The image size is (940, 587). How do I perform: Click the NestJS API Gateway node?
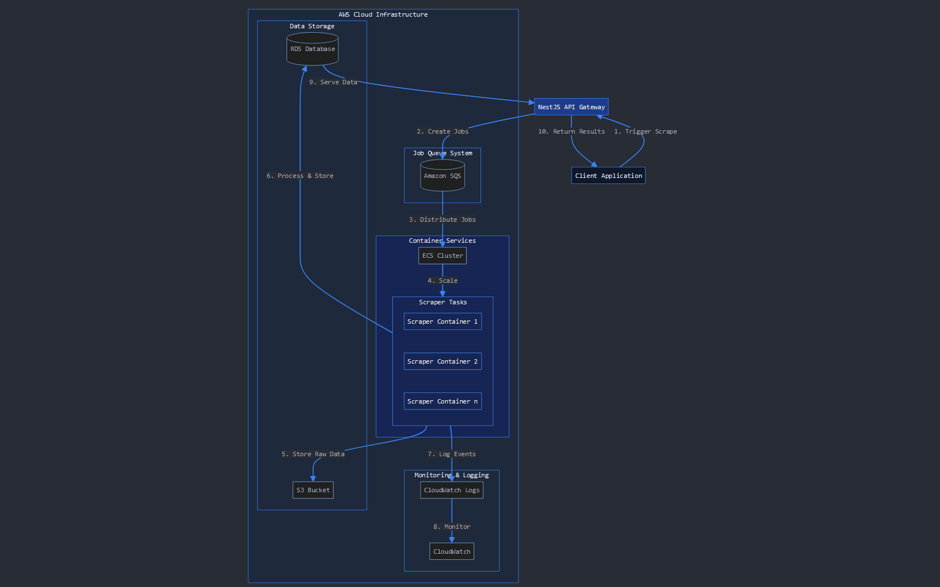click(571, 107)
